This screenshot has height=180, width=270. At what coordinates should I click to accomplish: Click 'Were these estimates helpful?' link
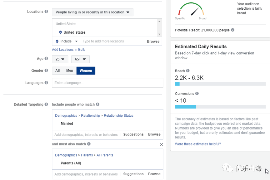[198, 144]
